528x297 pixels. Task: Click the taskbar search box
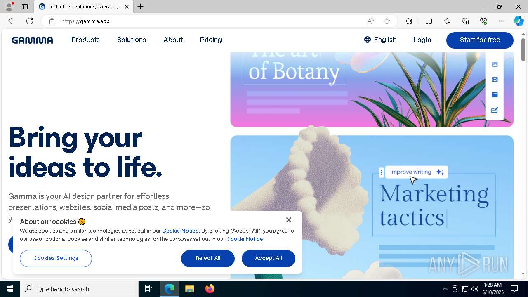tap(79, 289)
